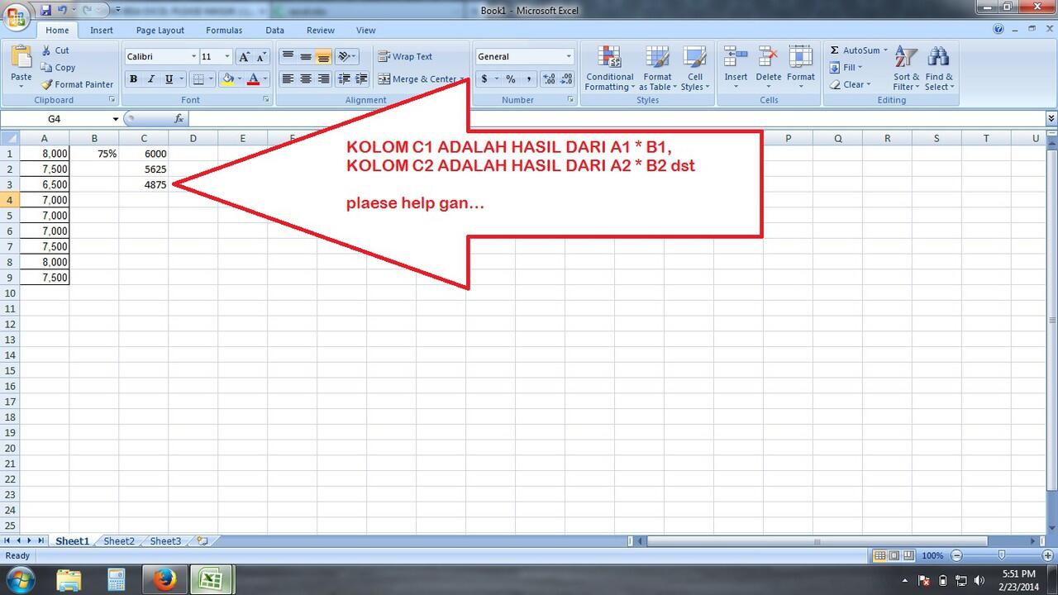The height and width of the screenshot is (595, 1058).
Task: Open the Fill dropdown in Editing group
Action: click(x=860, y=68)
